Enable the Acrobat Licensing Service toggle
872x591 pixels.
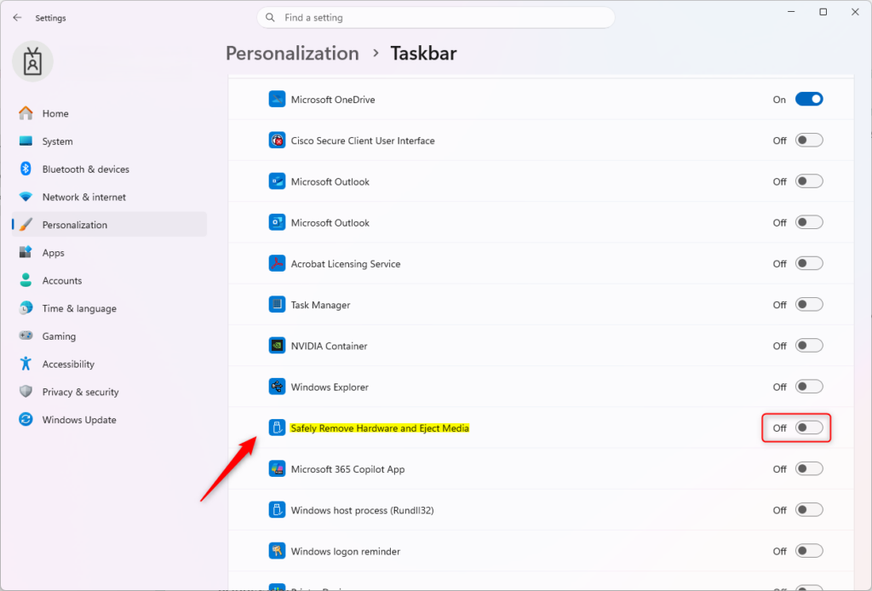(x=809, y=263)
